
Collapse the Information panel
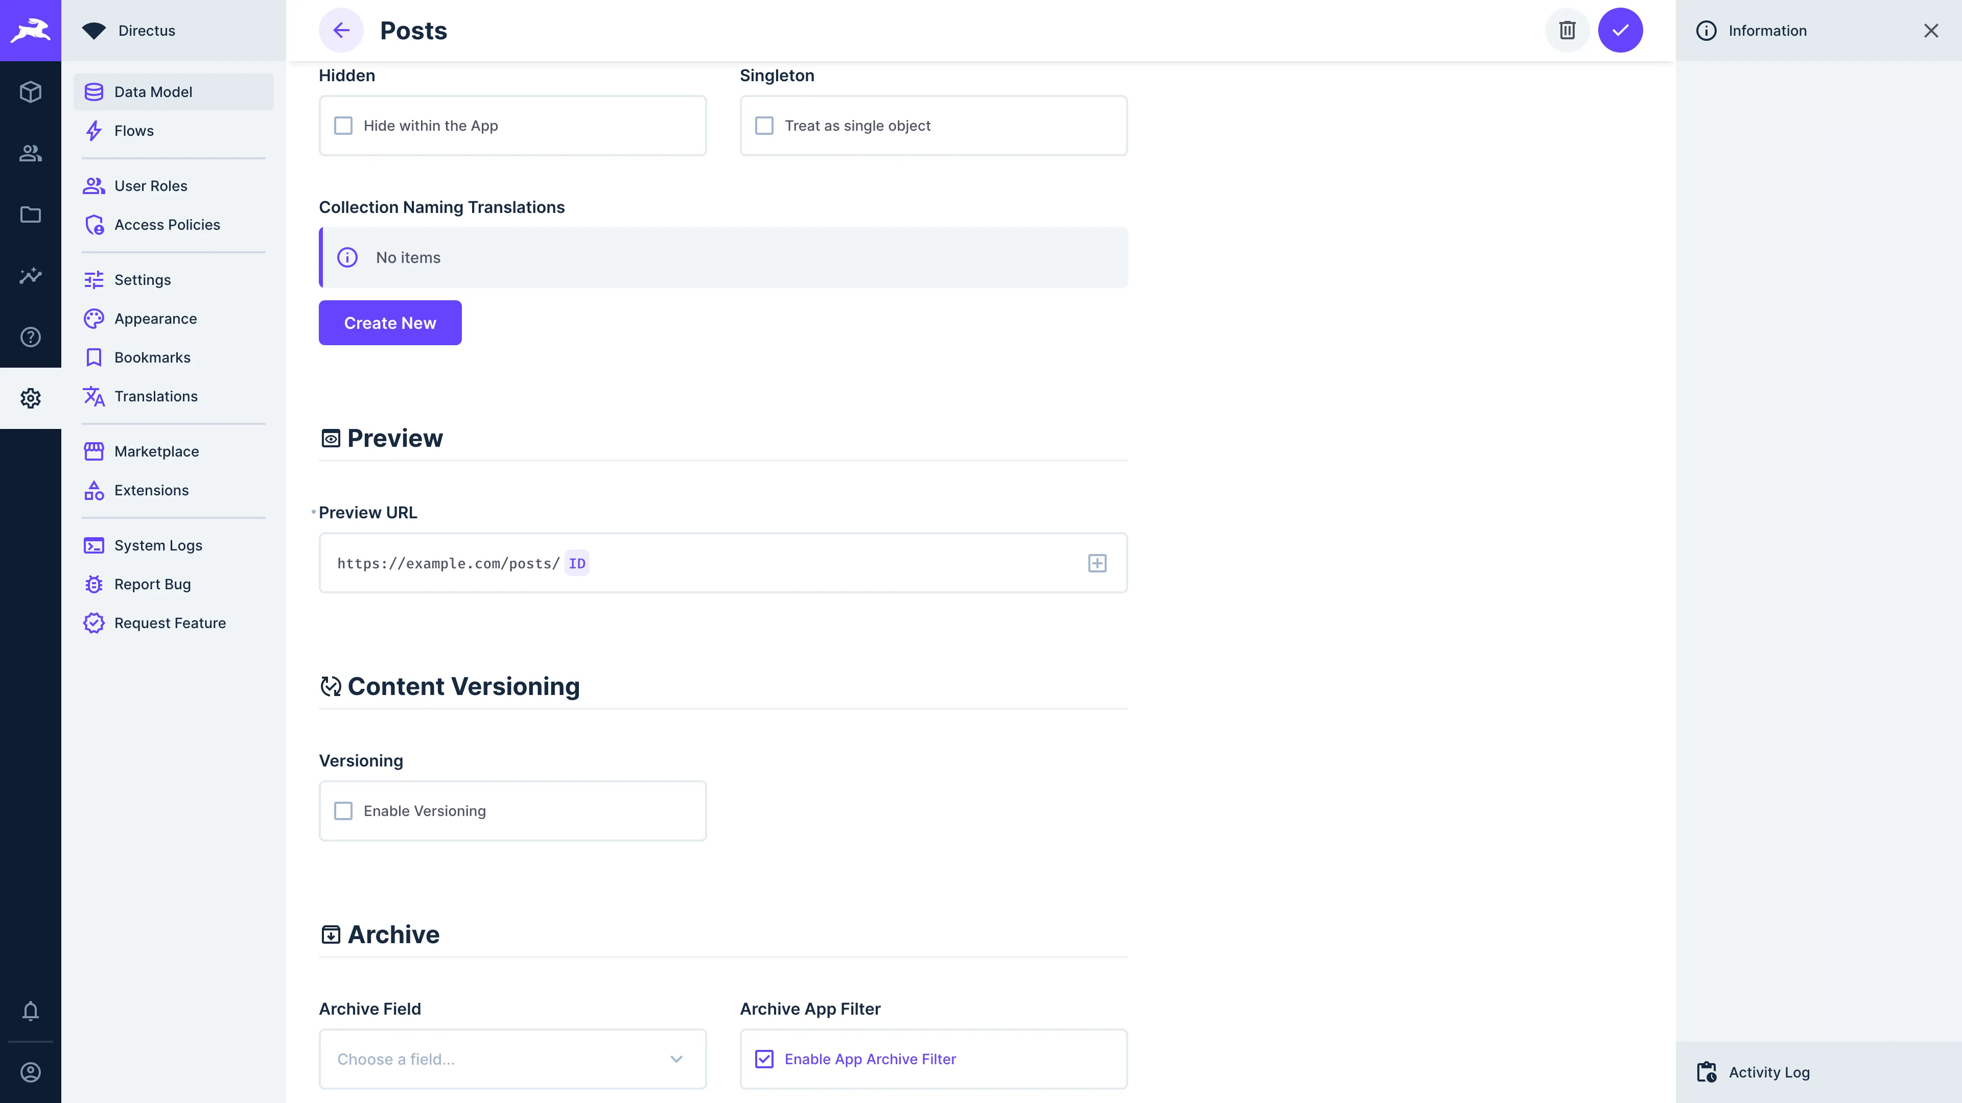1931,31
